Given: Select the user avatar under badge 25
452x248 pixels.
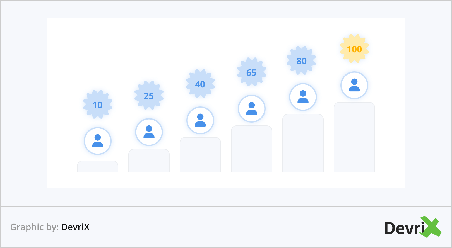Looking at the screenshot, I should [149, 132].
